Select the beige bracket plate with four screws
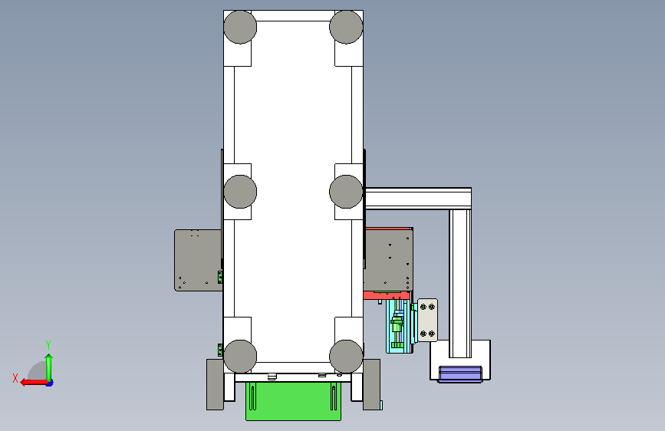 [427, 321]
